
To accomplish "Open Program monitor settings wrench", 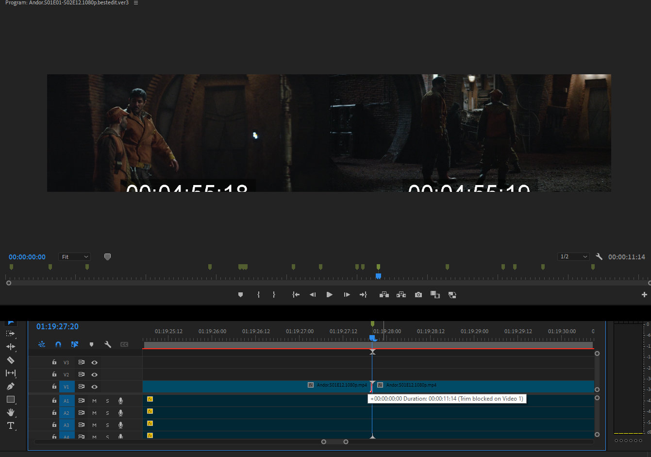I will click(x=599, y=256).
